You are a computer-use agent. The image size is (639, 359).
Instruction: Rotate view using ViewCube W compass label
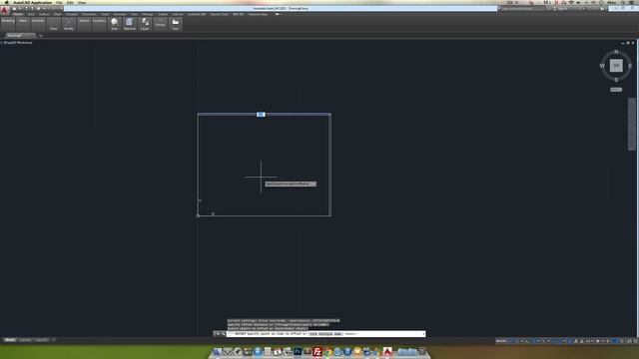602,66
